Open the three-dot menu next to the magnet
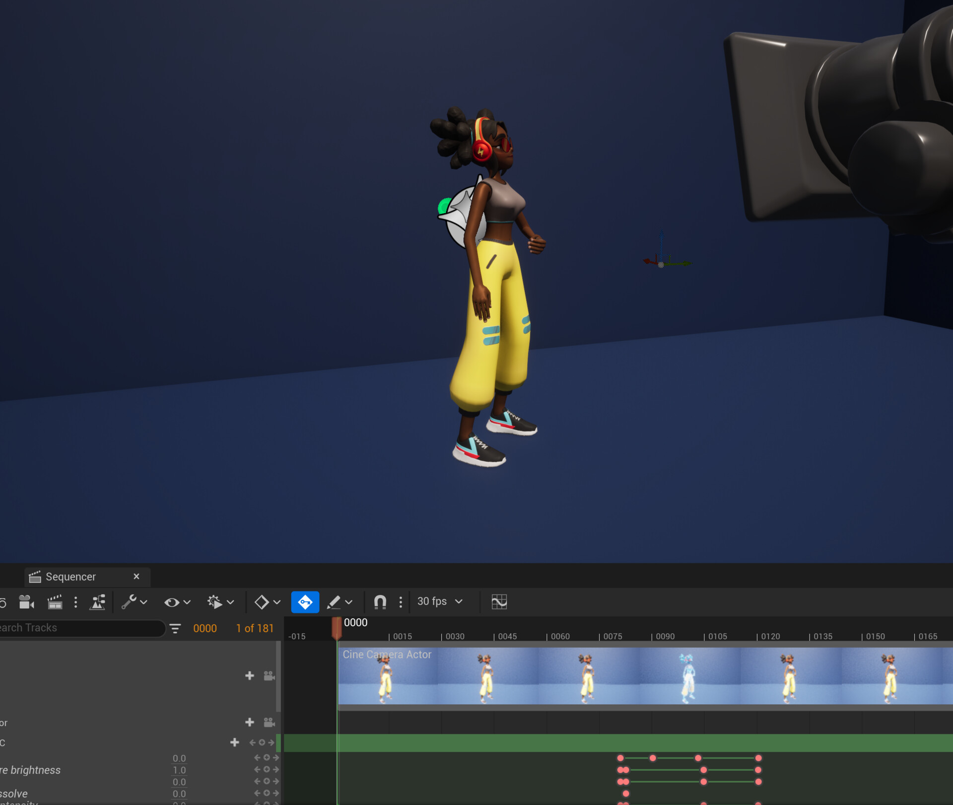Screen dimensions: 953x805 click(401, 602)
